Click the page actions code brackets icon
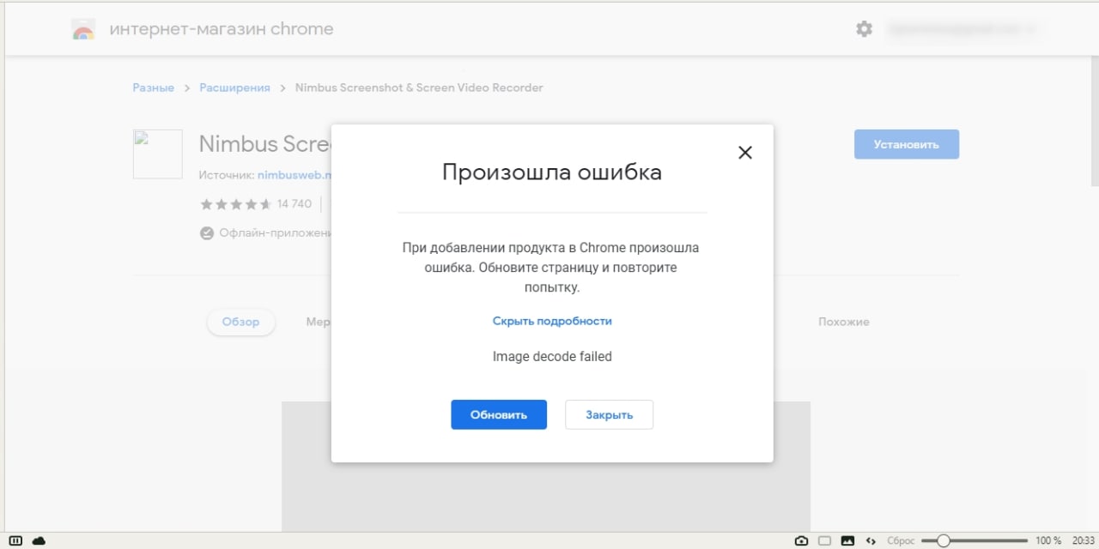This screenshot has height=549, width=1099. pyautogui.click(x=871, y=540)
